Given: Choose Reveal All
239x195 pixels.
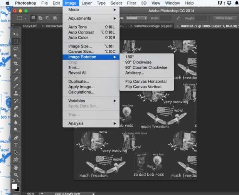Looking at the screenshot, I should 91,73.
